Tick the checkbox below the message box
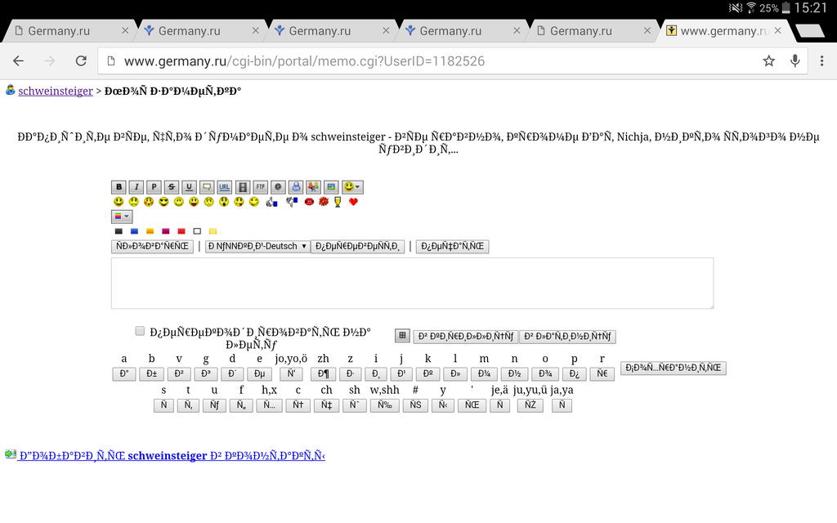This screenshot has width=837, height=523. [140, 331]
